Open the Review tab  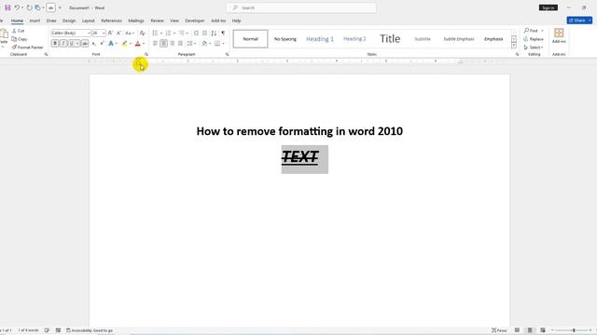pos(157,20)
